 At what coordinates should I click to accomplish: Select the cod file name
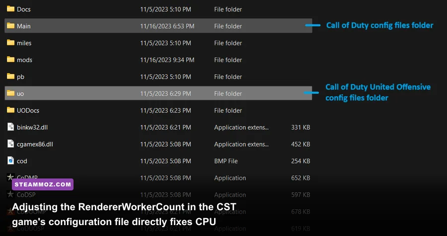coord(22,161)
